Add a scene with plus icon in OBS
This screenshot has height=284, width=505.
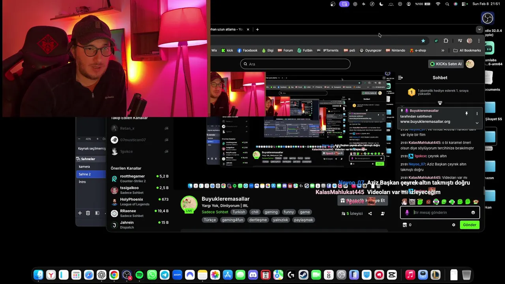click(x=80, y=213)
